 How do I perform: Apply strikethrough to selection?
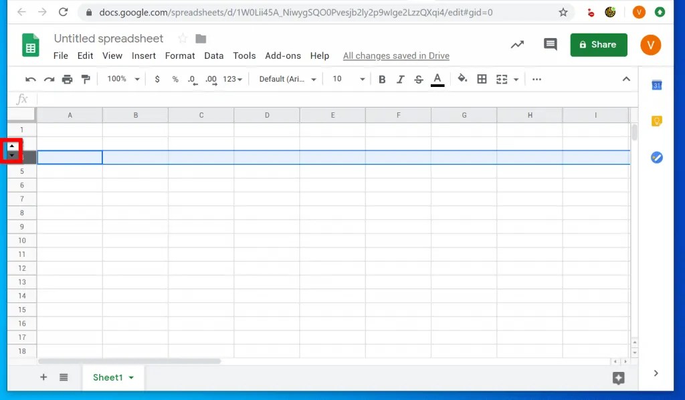click(418, 79)
